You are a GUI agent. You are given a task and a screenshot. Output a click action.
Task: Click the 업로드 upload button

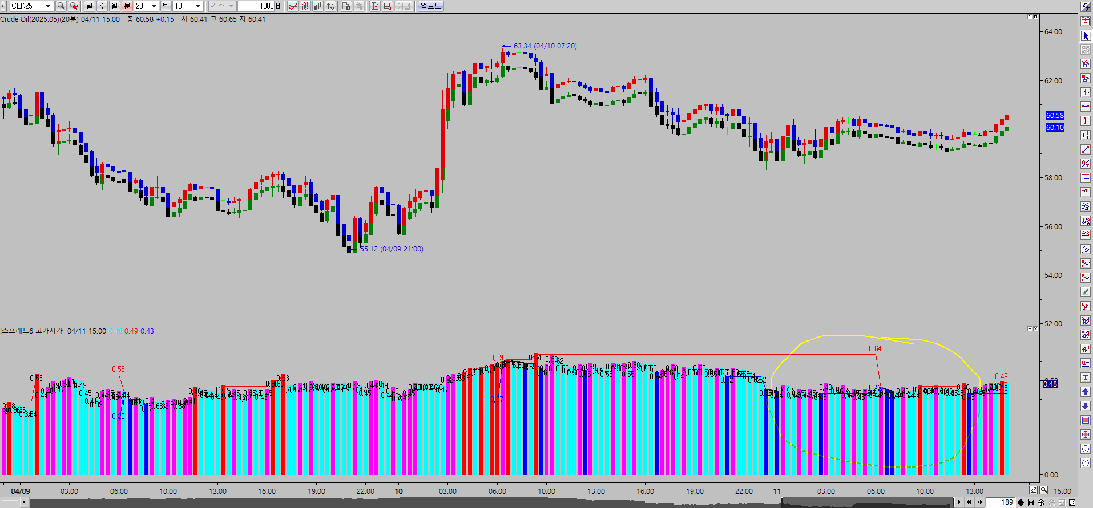click(430, 6)
